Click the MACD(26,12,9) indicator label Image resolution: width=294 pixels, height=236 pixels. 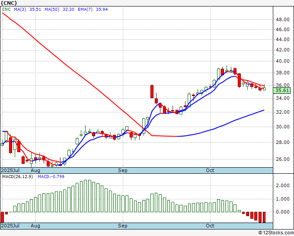17,177
